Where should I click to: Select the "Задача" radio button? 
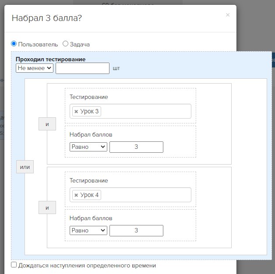65,44
